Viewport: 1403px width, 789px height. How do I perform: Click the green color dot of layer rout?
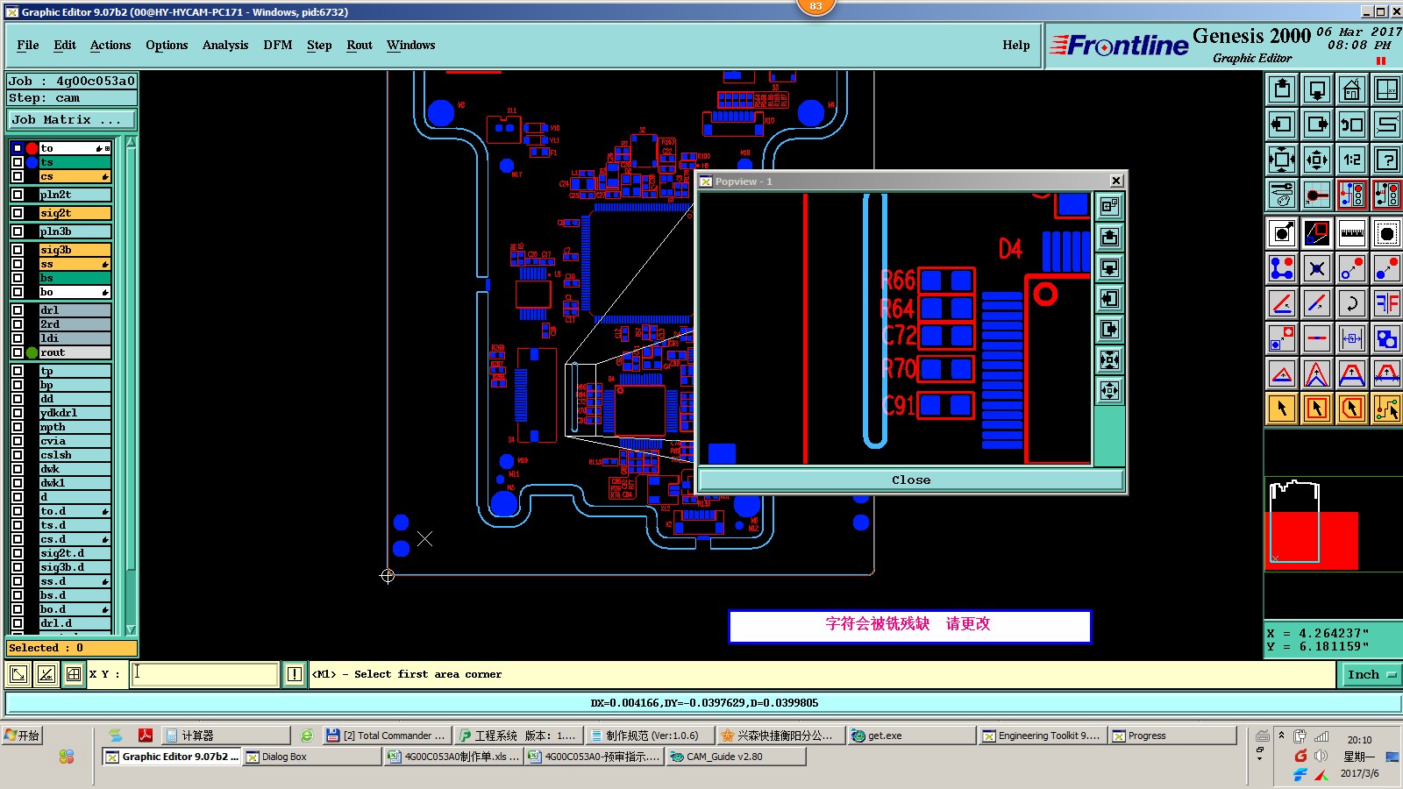[32, 352]
